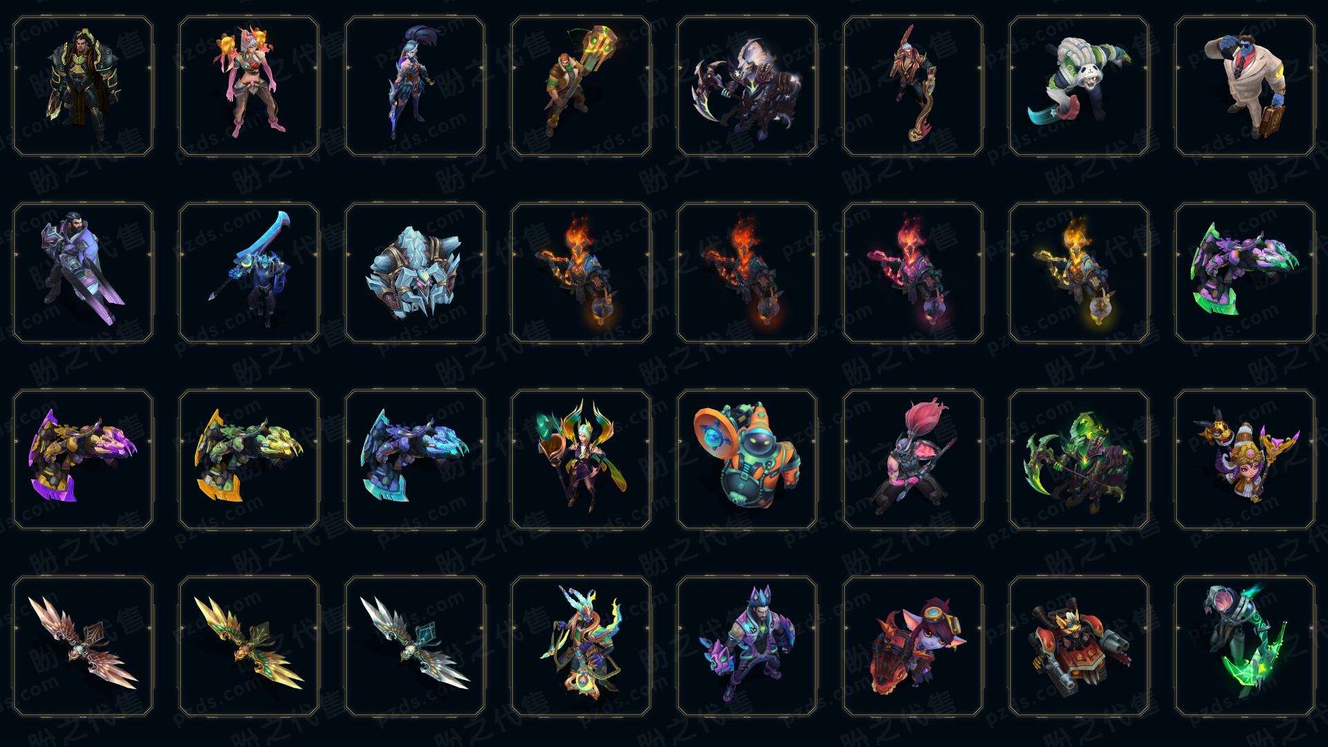Pick the blue and teal beast chroma
Screen dimensions: 1328x747
[x=415, y=459]
